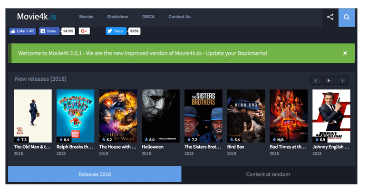
Task: Click the share icon in header
Action: tap(330, 17)
